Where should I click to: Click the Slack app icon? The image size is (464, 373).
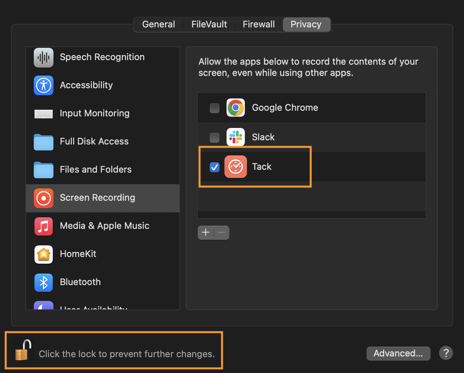pyautogui.click(x=236, y=137)
